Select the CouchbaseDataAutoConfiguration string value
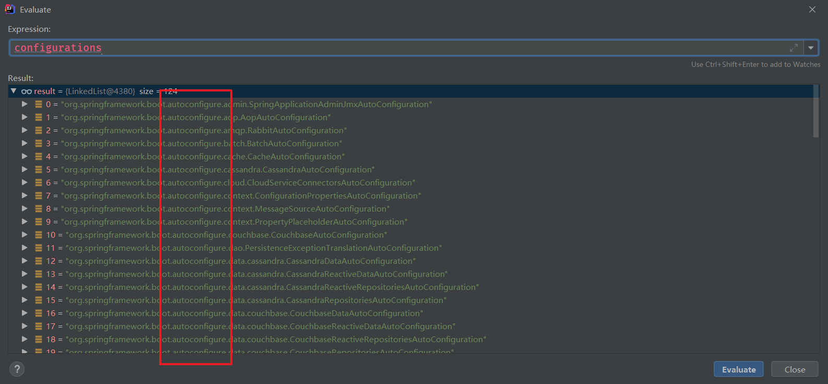Image resolution: width=828 pixels, height=384 pixels. 244,313
